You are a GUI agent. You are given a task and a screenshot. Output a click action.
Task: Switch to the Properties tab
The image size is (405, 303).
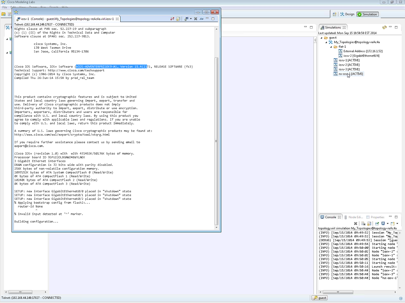[375, 217]
